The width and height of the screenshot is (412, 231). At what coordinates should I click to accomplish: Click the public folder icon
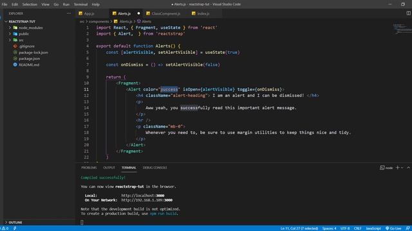[x=15, y=34]
